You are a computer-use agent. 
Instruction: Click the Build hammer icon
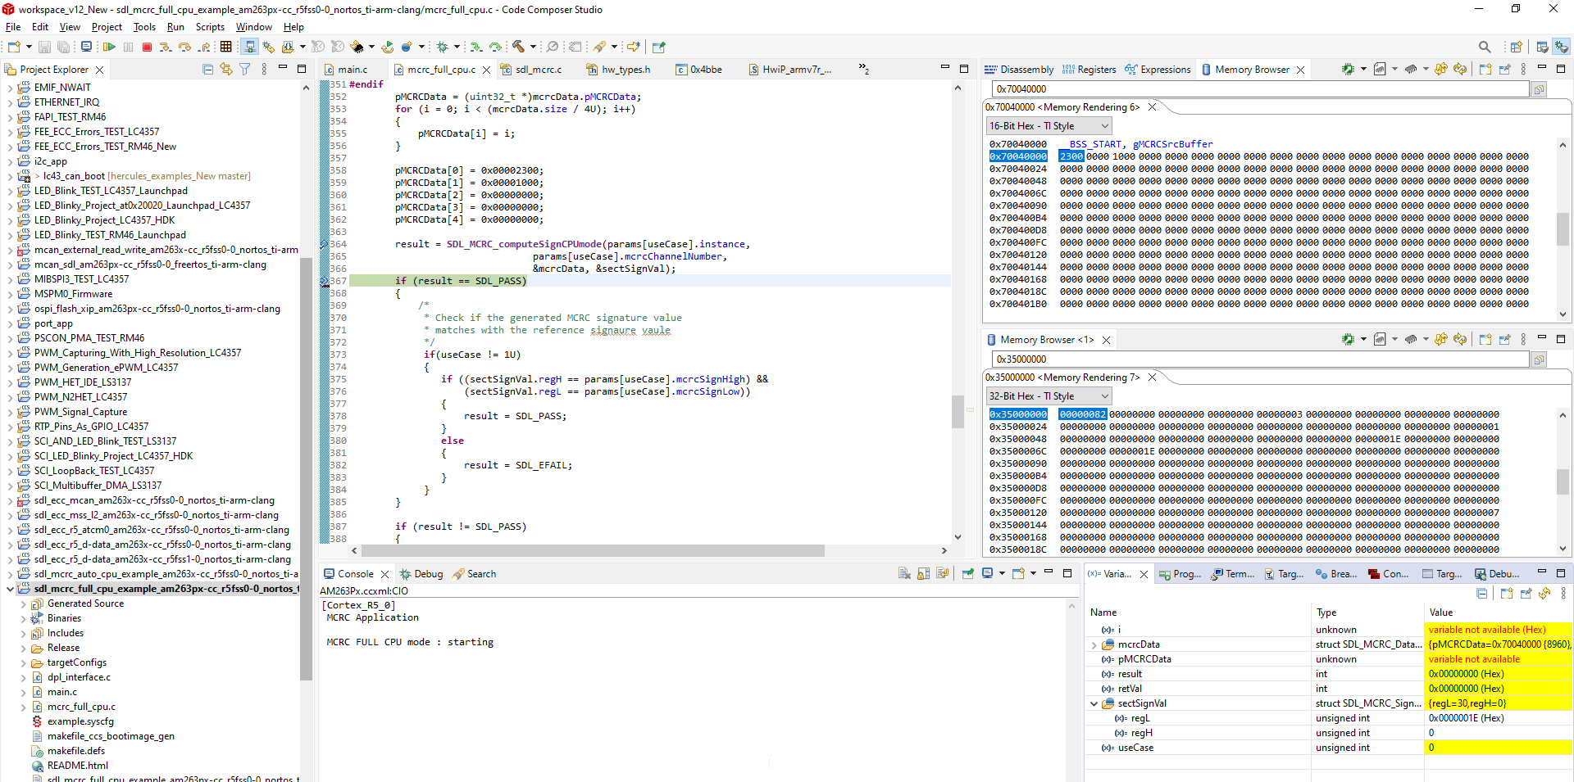[518, 47]
